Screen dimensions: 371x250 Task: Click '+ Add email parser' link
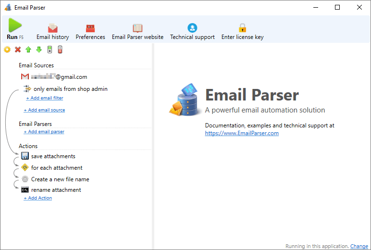click(x=44, y=131)
